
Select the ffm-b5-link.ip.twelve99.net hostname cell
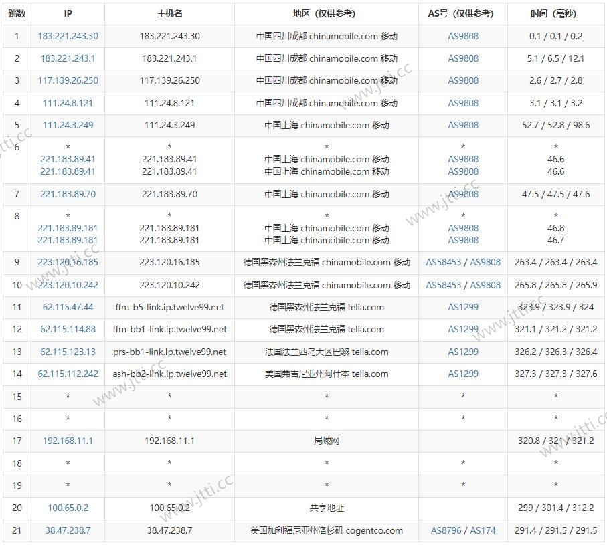(x=169, y=307)
